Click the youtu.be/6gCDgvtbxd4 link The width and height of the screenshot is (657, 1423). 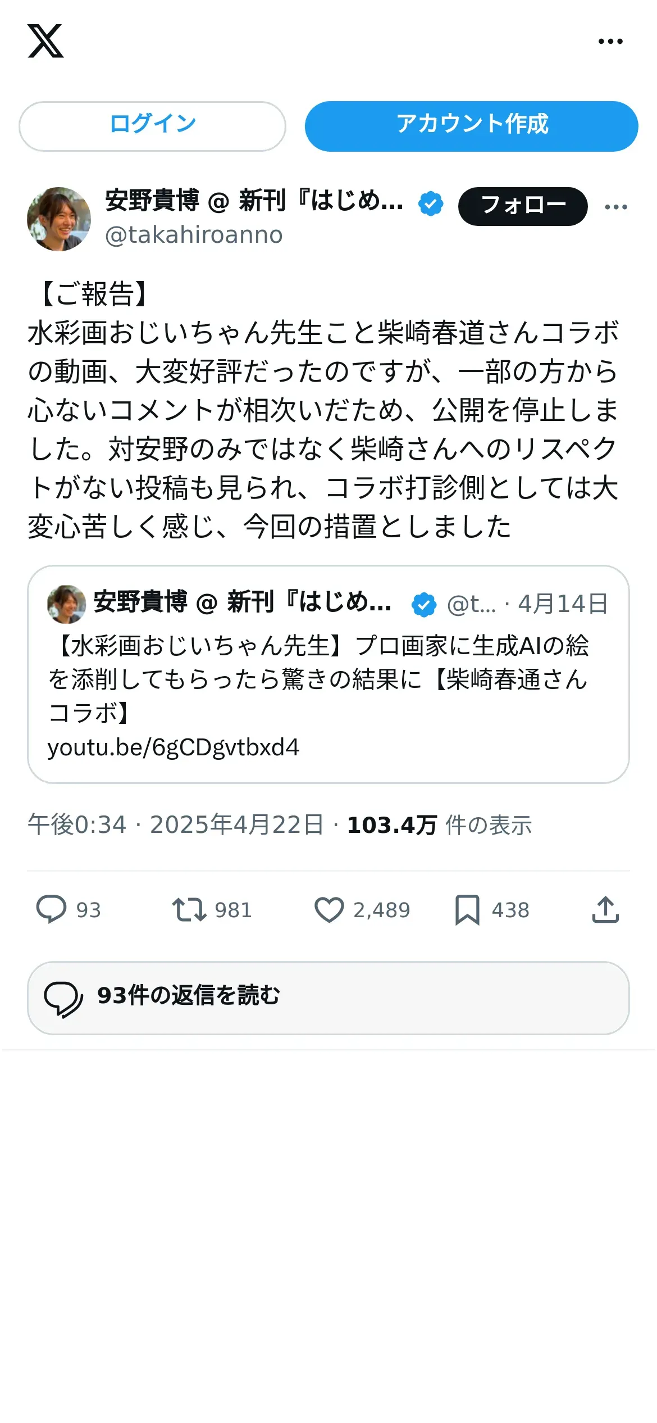pos(174,747)
